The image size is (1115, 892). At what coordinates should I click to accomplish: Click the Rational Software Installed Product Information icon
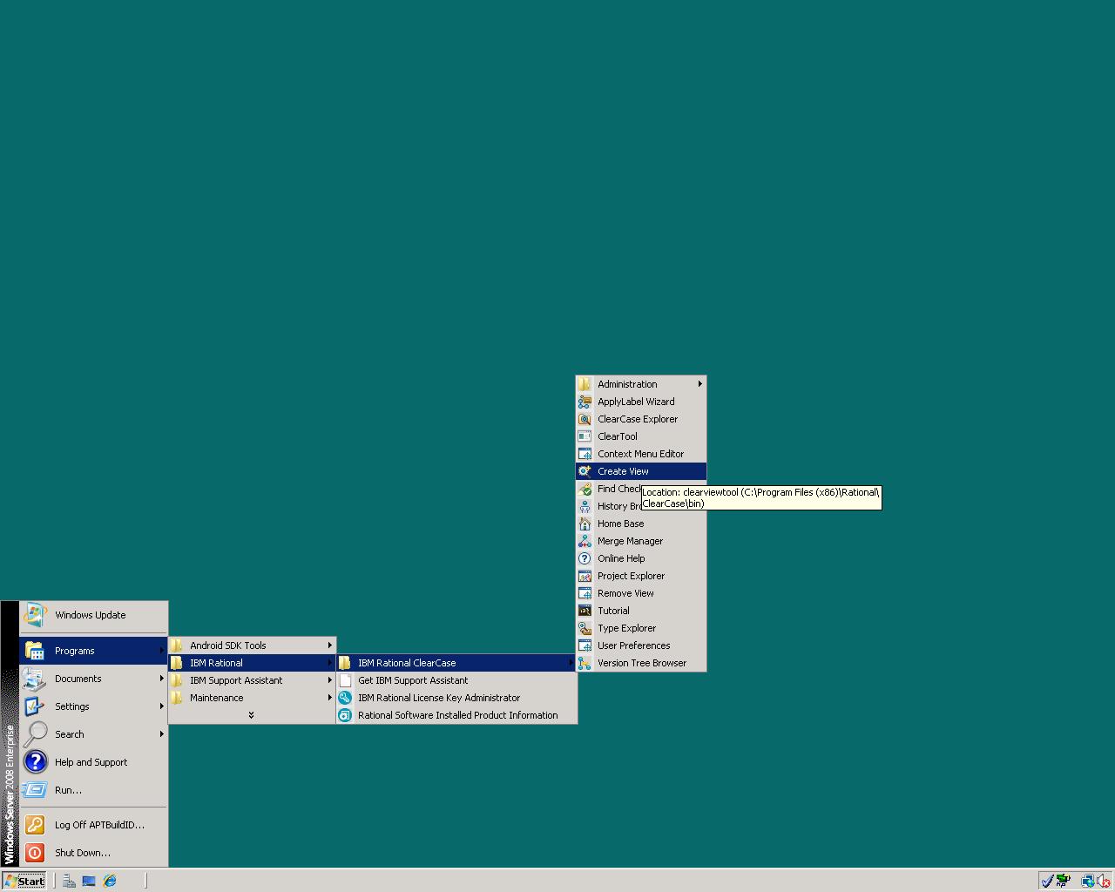[345, 715]
